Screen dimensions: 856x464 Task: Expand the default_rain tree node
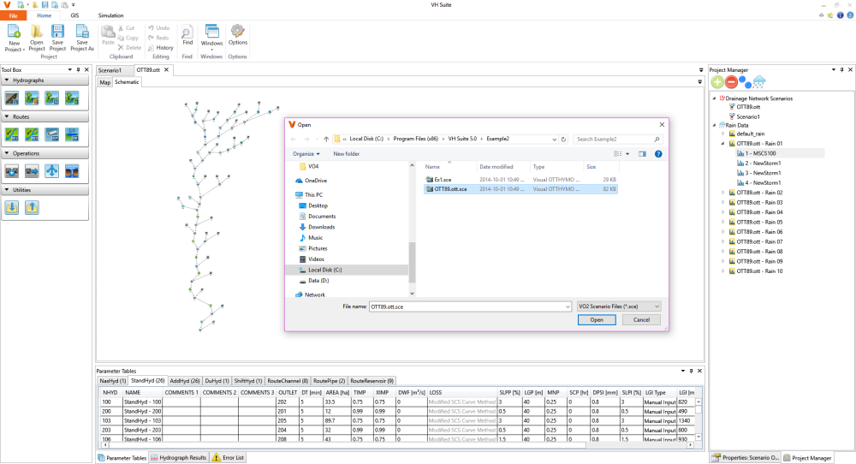pyautogui.click(x=723, y=134)
